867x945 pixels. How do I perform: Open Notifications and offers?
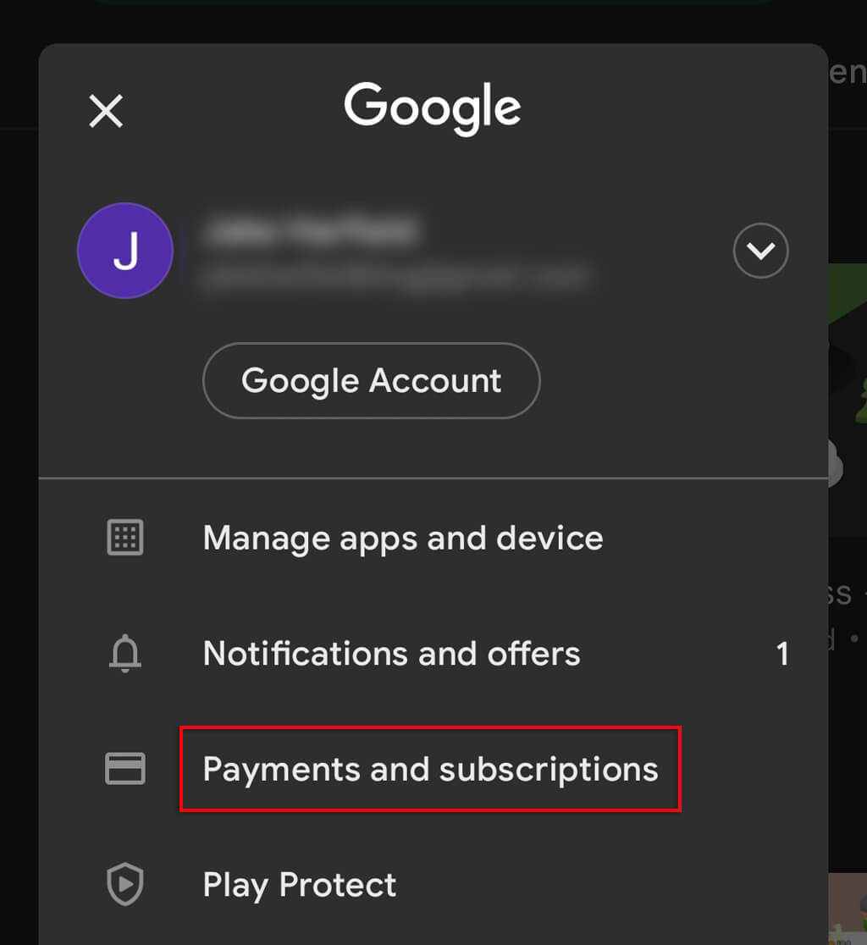tap(391, 654)
